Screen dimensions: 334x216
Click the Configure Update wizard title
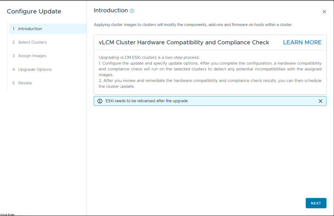34,11
